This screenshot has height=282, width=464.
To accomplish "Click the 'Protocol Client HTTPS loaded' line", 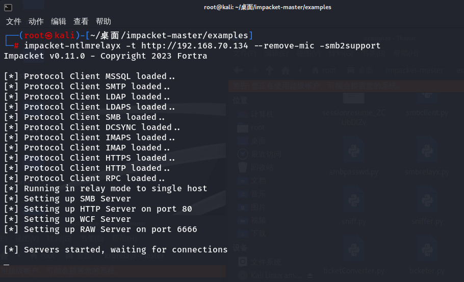I will tap(89, 158).
